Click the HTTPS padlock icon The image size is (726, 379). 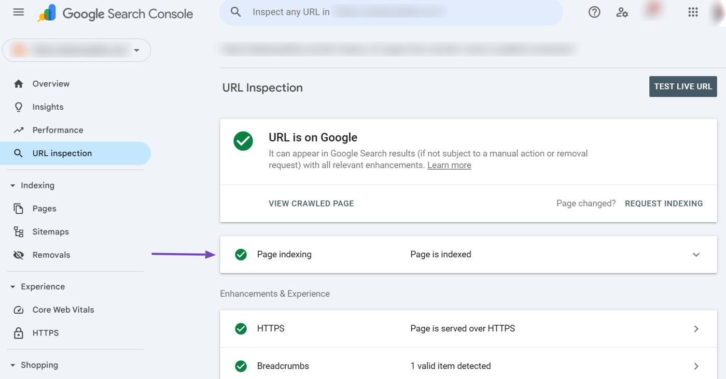click(x=19, y=332)
